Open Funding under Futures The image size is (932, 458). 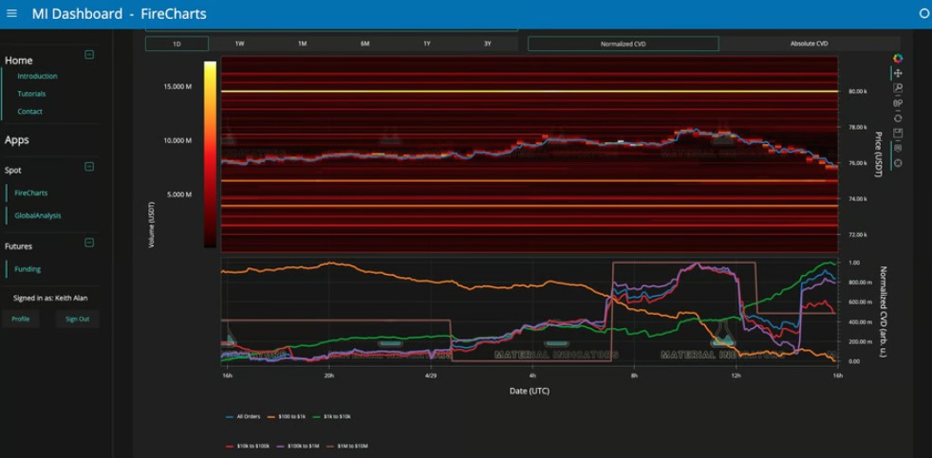pos(28,268)
